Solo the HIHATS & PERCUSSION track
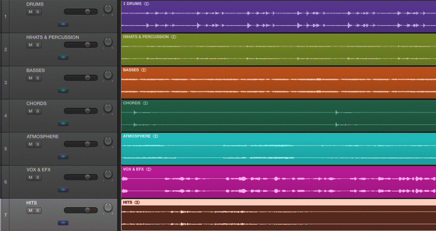The height and width of the screenshot is (231, 436). 37,45
